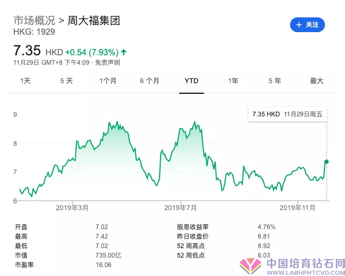Click the 7.35 current price
This screenshot has height=276, width=345.
click(x=27, y=50)
